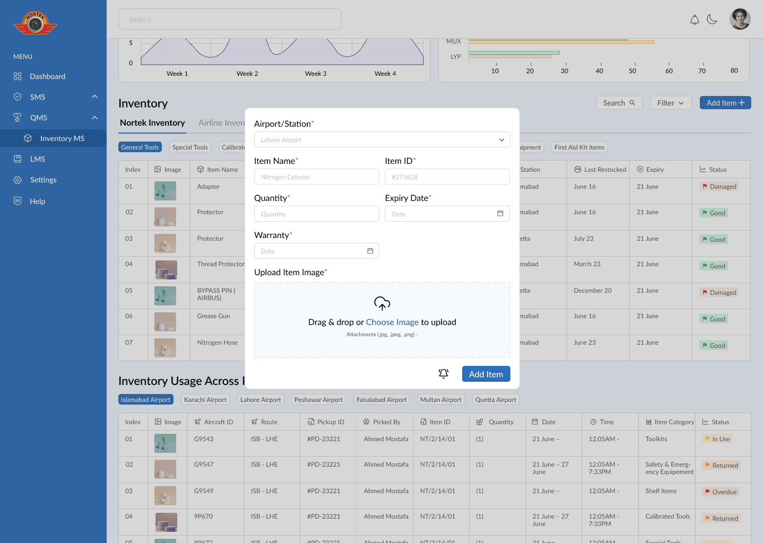
Task: Click the QMS badge icon
Action: pyautogui.click(x=18, y=117)
